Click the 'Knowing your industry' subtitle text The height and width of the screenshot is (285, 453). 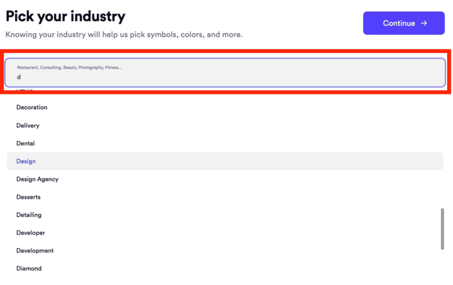(x=124, y=35)
